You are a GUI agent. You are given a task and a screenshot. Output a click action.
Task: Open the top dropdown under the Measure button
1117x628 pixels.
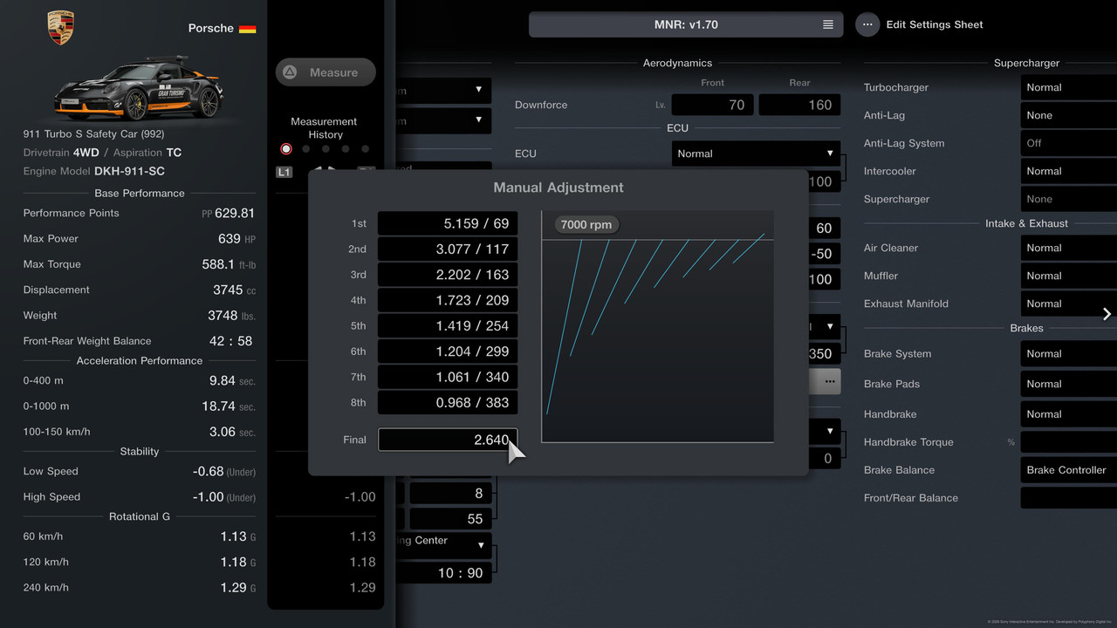(x=443, y=90)
